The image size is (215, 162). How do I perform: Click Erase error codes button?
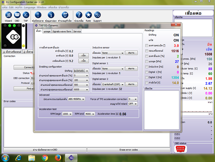pyautogui.click(x=128, y=150)
